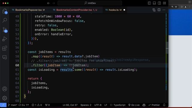Click the Prettier status item

tap(154, 105)
